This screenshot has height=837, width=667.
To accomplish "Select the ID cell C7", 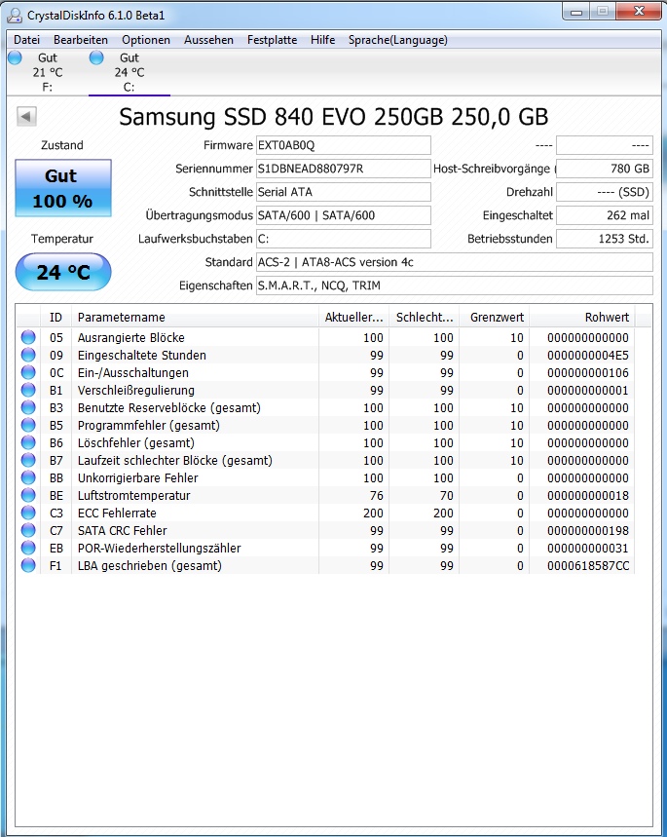I will tap(56, 531).
